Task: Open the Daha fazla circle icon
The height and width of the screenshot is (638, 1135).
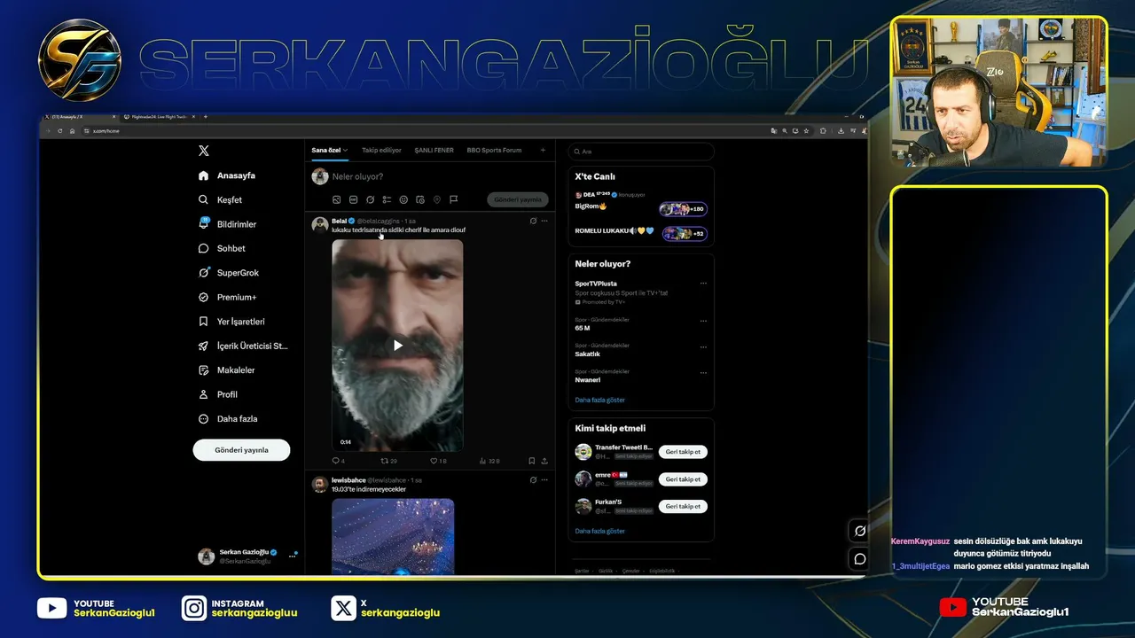Action: [204, 419]
